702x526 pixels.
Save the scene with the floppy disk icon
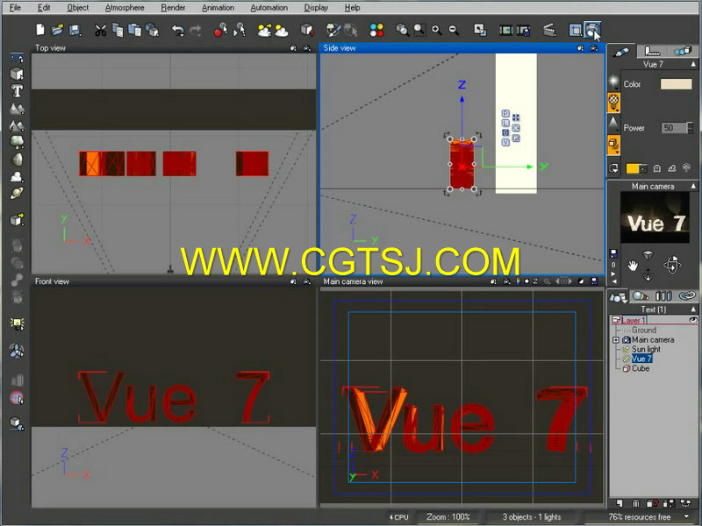[75, 30]
